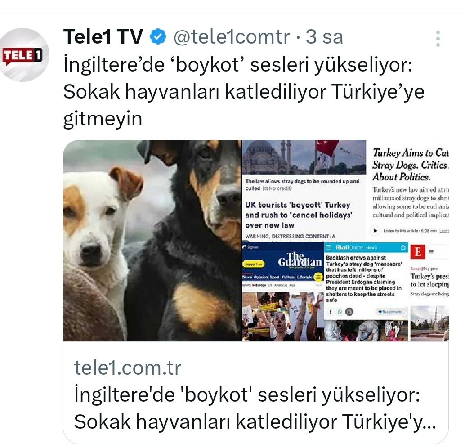
Task: Open the three-dot tweet options menu
Action: click(438, 39)
